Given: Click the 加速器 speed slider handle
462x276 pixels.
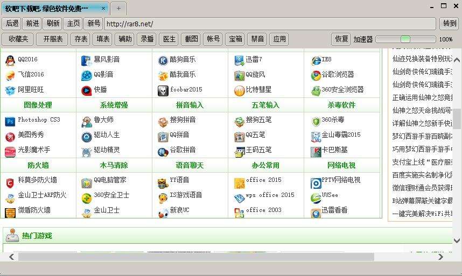Looking at the screenshot, I should [x=405, y=39].
